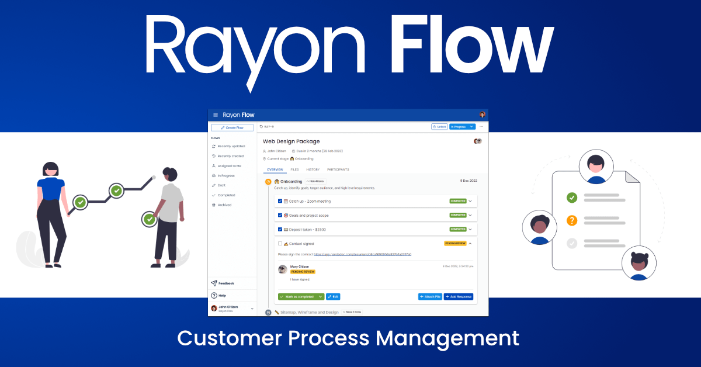The width and height of the screenshot is (701, 367).
Task: Switch to the Files tab
Action: pyautogui.click(x=294, y=169)
